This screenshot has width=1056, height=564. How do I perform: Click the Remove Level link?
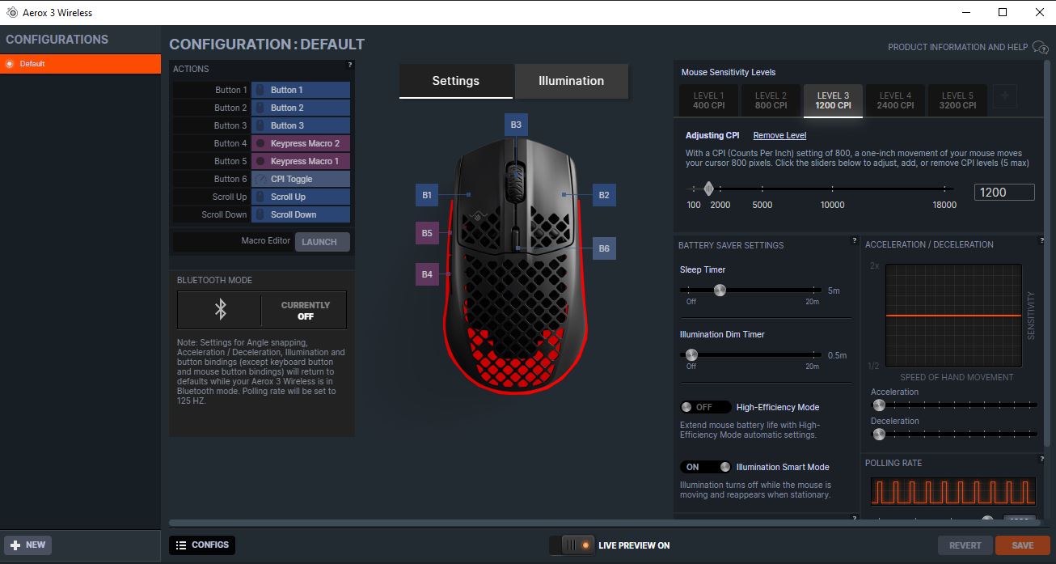point(779,135)
